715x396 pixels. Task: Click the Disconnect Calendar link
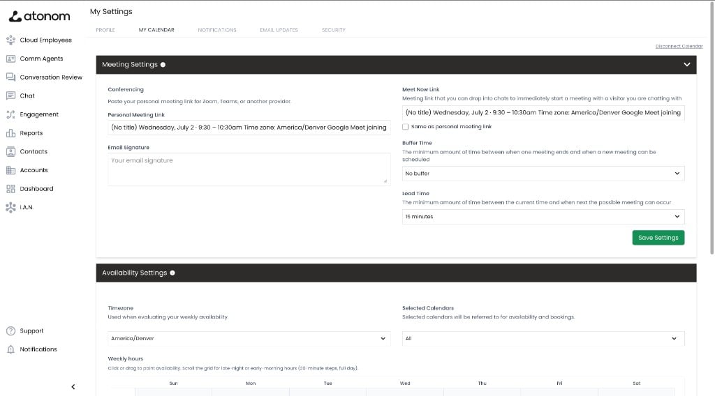679,47
